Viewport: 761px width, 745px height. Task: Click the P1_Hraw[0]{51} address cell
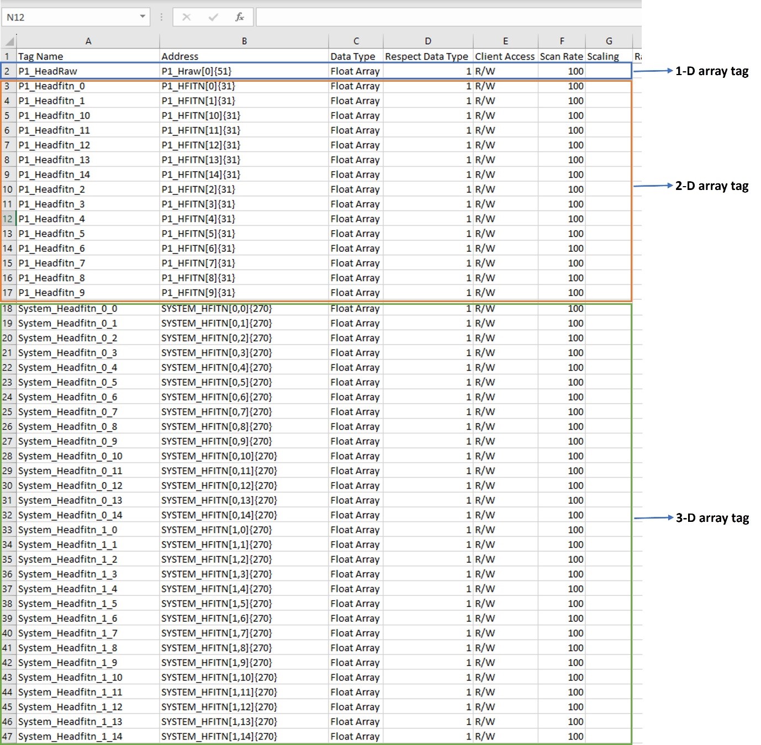pyautogui.click(x=244, y=71)
